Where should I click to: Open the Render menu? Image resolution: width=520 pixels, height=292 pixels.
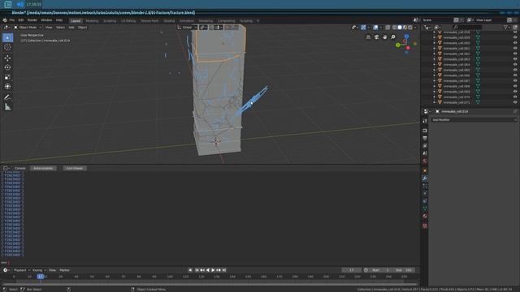32,20
